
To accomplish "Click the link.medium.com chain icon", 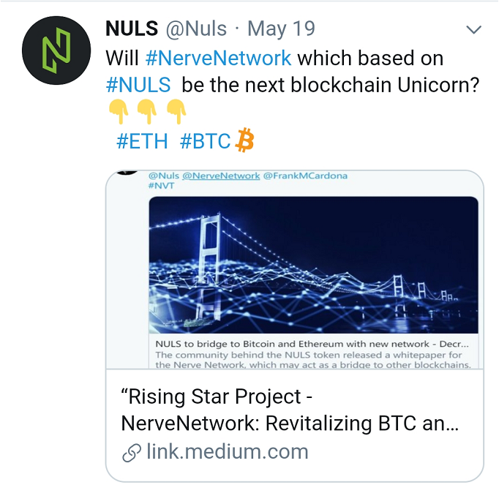I will (132, 453).
